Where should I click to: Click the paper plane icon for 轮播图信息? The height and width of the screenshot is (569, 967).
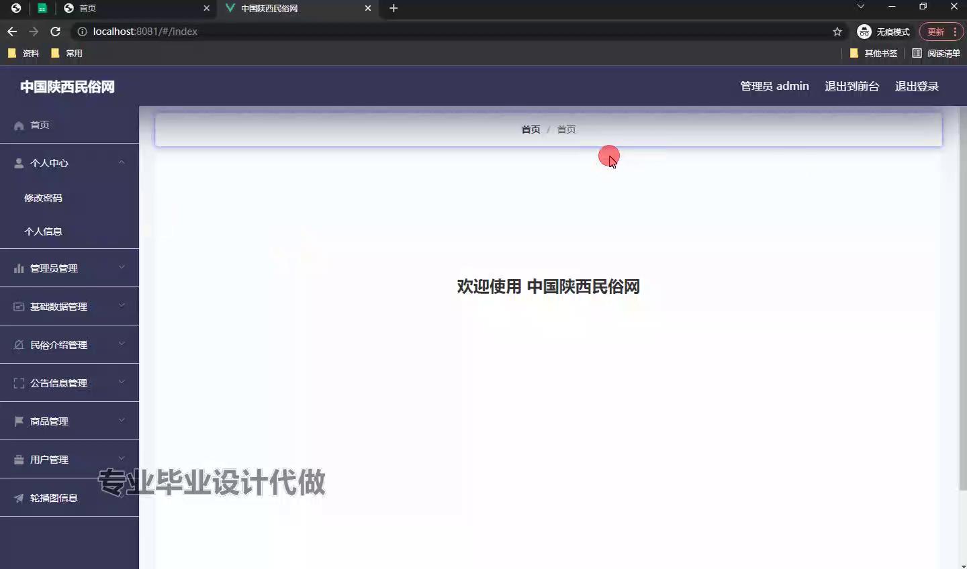pos(19,498)
